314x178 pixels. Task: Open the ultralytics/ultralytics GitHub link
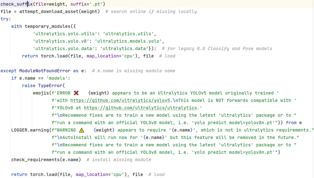140,108
